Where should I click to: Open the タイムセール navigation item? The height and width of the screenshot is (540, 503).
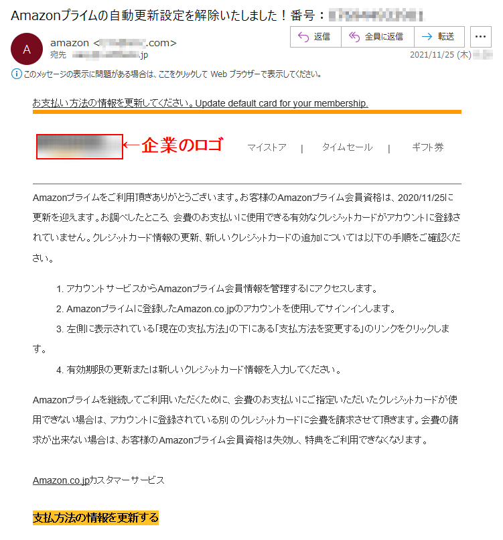coord(347,147)
